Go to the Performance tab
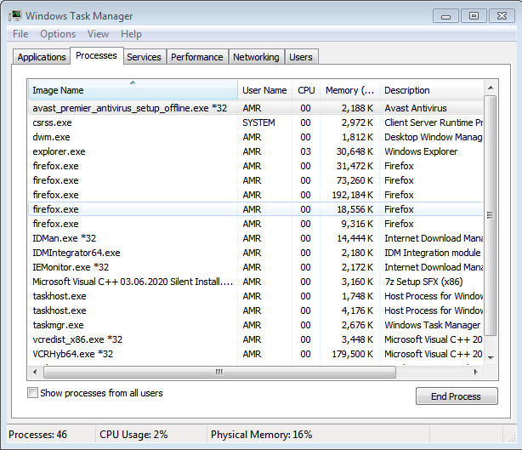This screenshot has width=522, height=450. pyautogui.click(x=197, y=57)
